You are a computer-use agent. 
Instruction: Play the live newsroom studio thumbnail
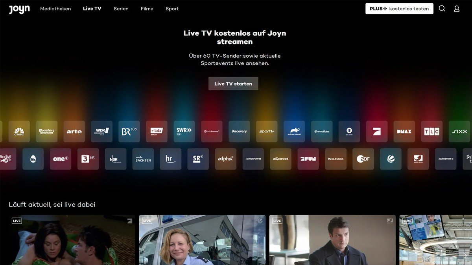pos(436,240)
